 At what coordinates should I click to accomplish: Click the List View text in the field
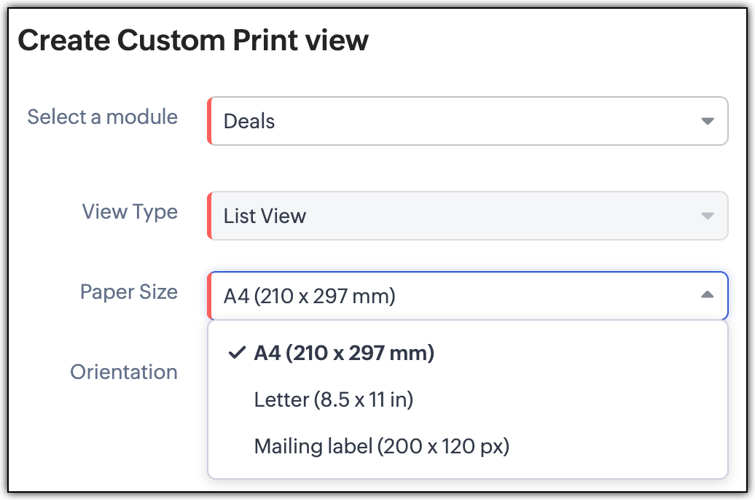point(265,216)
